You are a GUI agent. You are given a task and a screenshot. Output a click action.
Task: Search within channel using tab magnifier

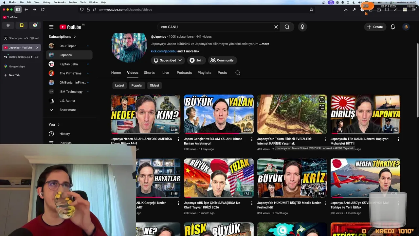(238, 73)
